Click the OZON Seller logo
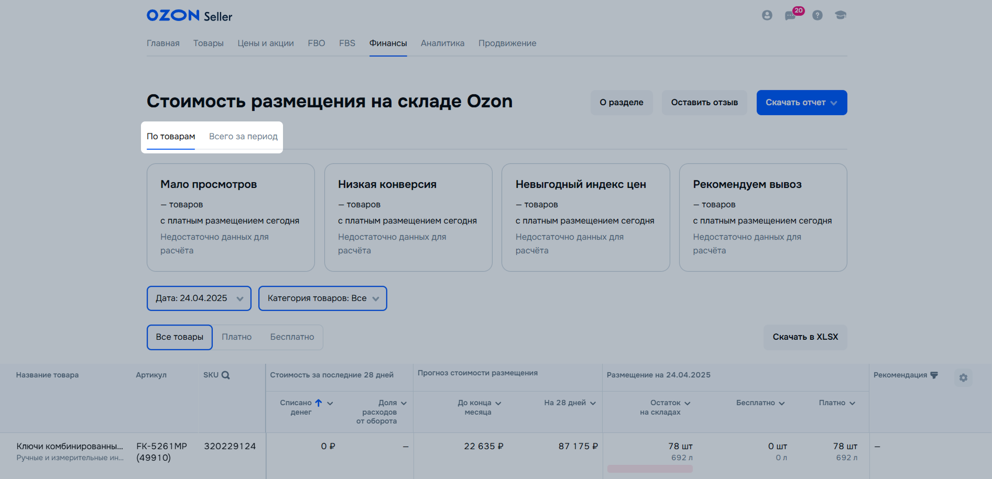992x479 pixels. tap(189, 16)
